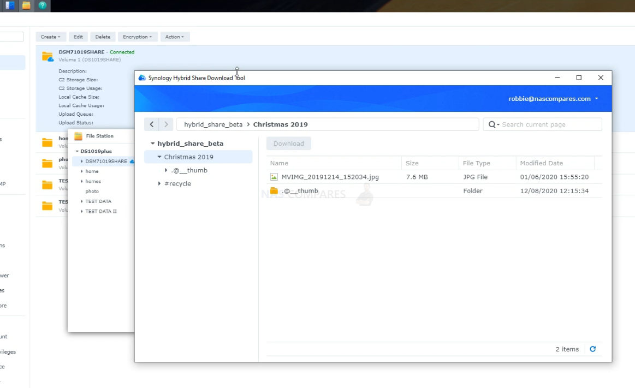Image resolution: width=635 pixels, height=388 pixels.
Task: Select the DSM71019SHARE hybrid share folder icon
Action: click(x=48, y=57)
